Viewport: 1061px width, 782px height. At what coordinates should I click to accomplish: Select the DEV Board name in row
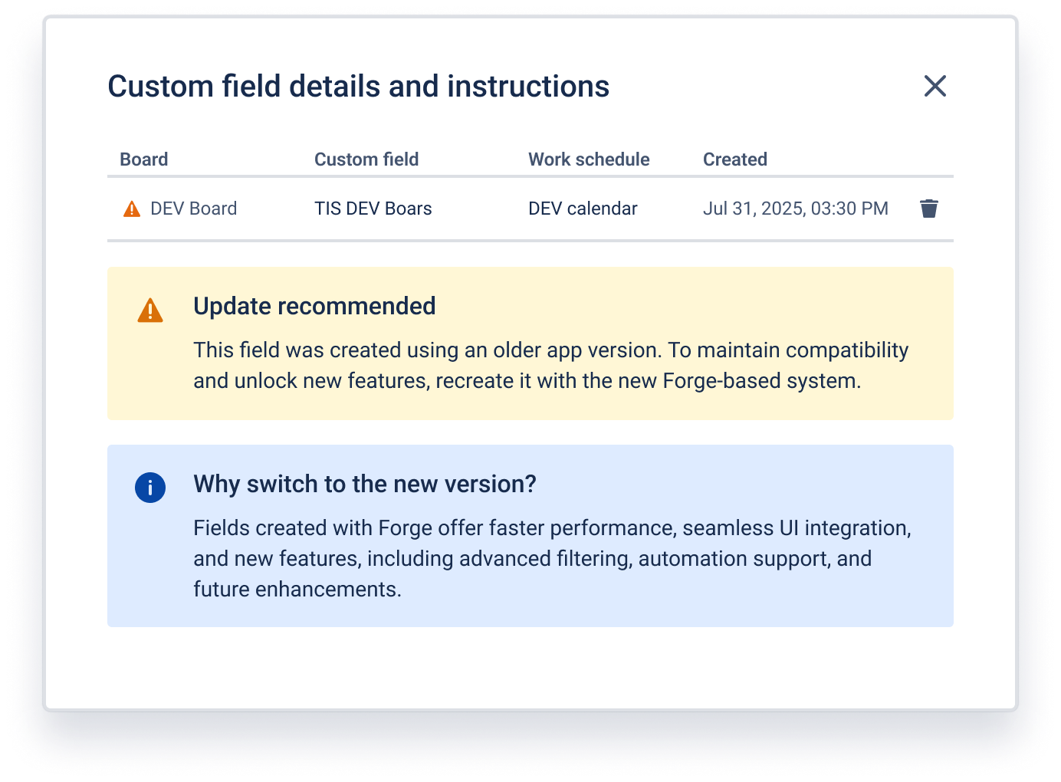[194, 209]
